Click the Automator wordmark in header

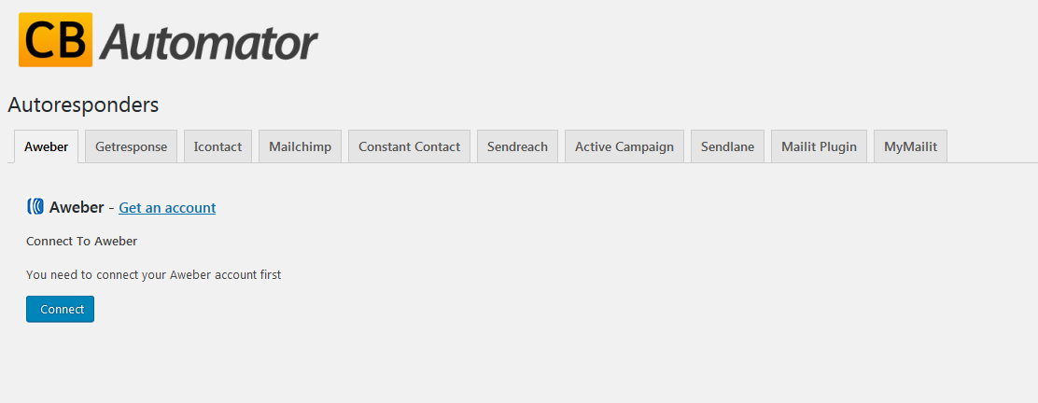pyautogui.click(x=209, y=42)
